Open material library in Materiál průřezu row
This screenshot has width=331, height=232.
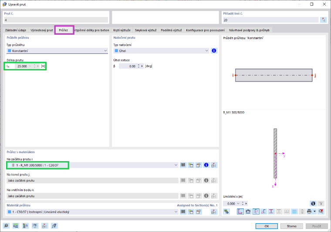[183, 212]
